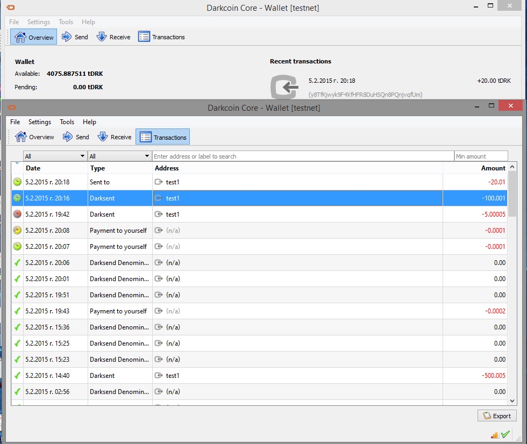
Task: Open Overview in the front wallet window
Action: pos(34,137)
